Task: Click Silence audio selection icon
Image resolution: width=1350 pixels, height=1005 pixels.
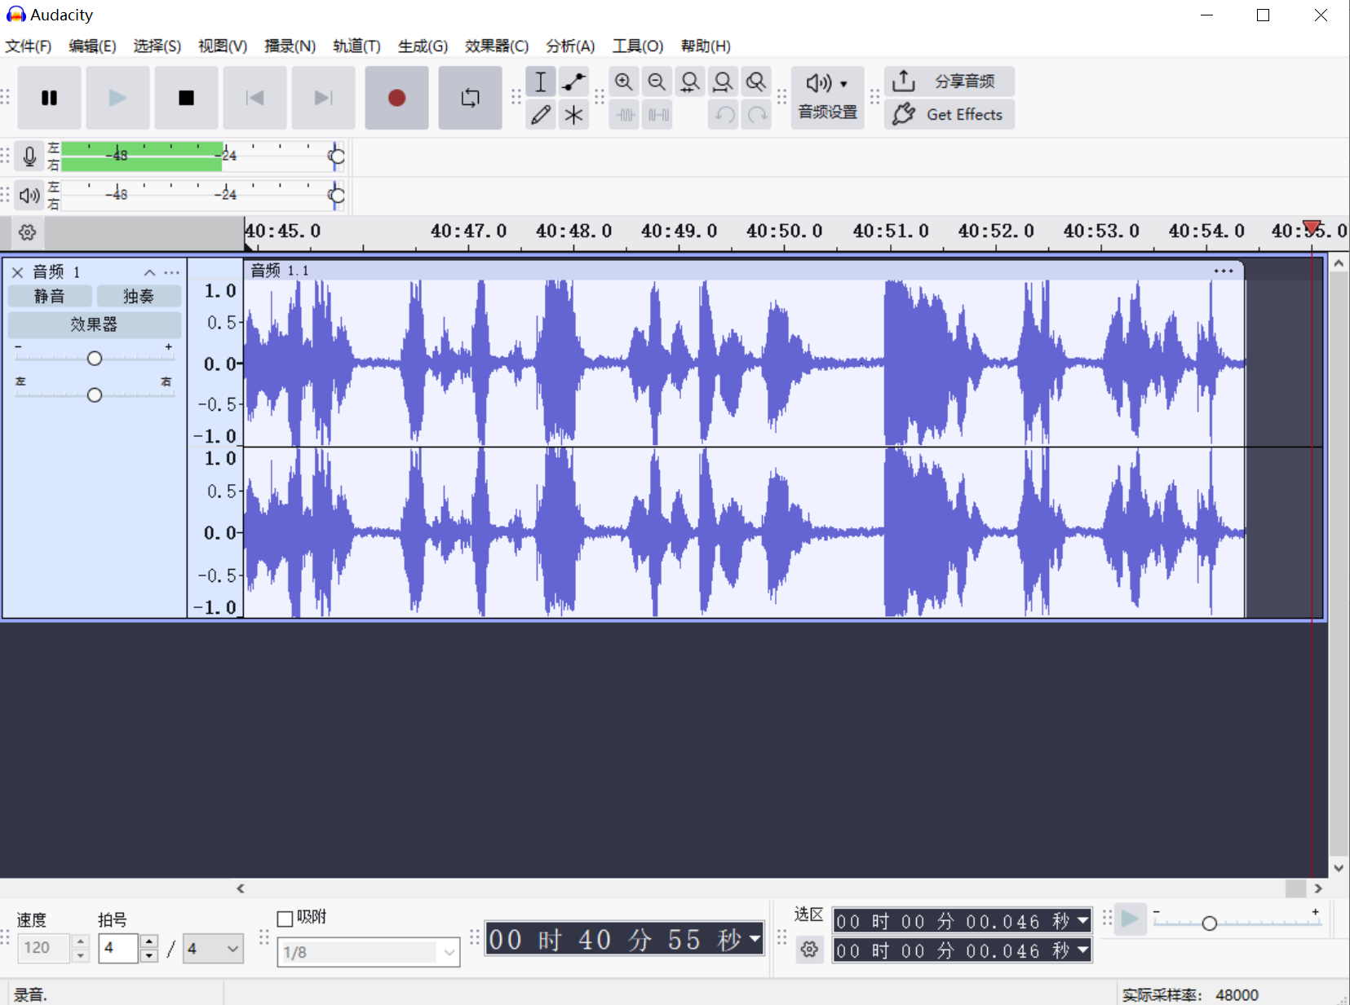Action: point(657,115)
